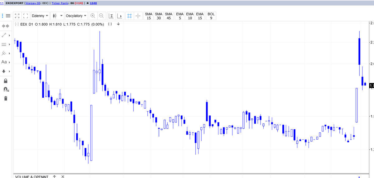
Task: Expand the arrow marker tool submenu arrow
Action: pos(10,72)
